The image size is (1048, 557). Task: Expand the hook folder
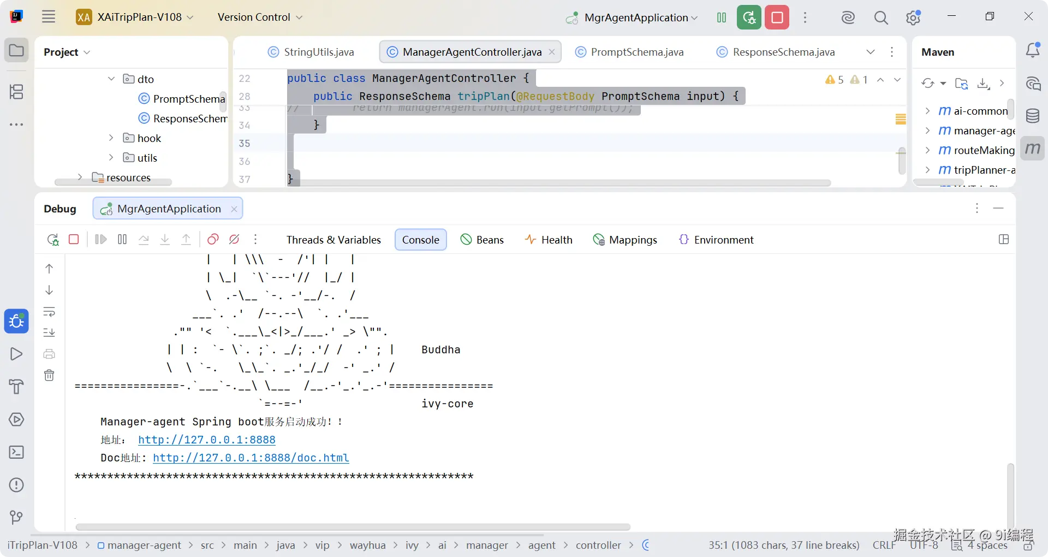point(111,138)
